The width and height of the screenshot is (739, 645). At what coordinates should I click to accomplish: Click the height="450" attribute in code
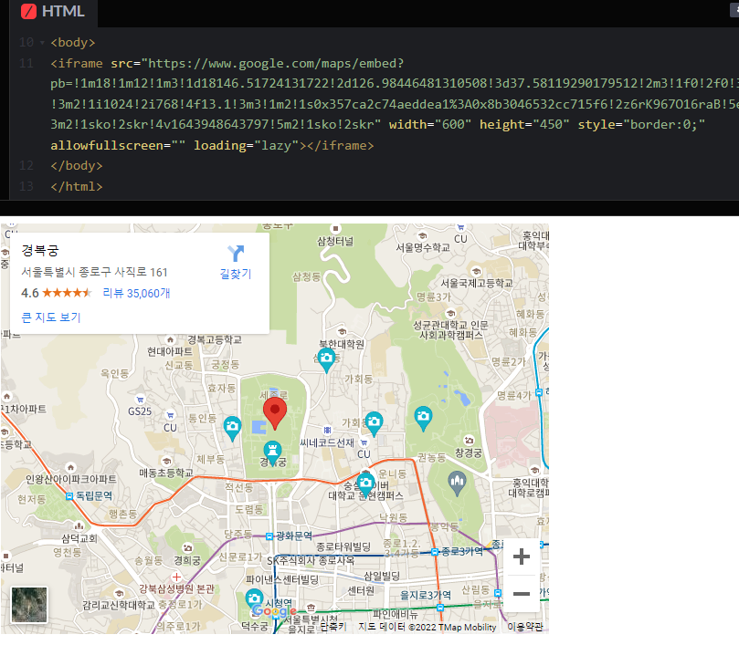(524, 125)
